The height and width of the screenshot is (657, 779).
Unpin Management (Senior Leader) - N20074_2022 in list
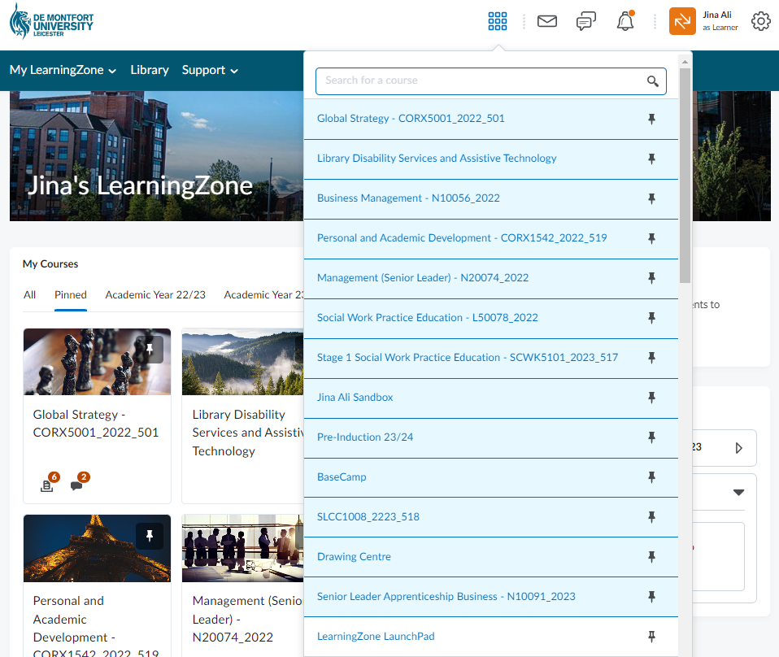[651, 278]
